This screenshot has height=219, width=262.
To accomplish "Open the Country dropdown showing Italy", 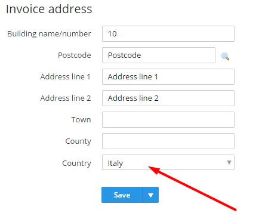I will (x=168, y=162).
